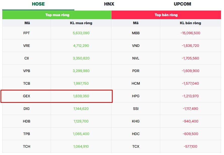The width and height of the screenshot is (224, 155).
Task: Select the TCB stock code
Action: click(x=26, y=83)
